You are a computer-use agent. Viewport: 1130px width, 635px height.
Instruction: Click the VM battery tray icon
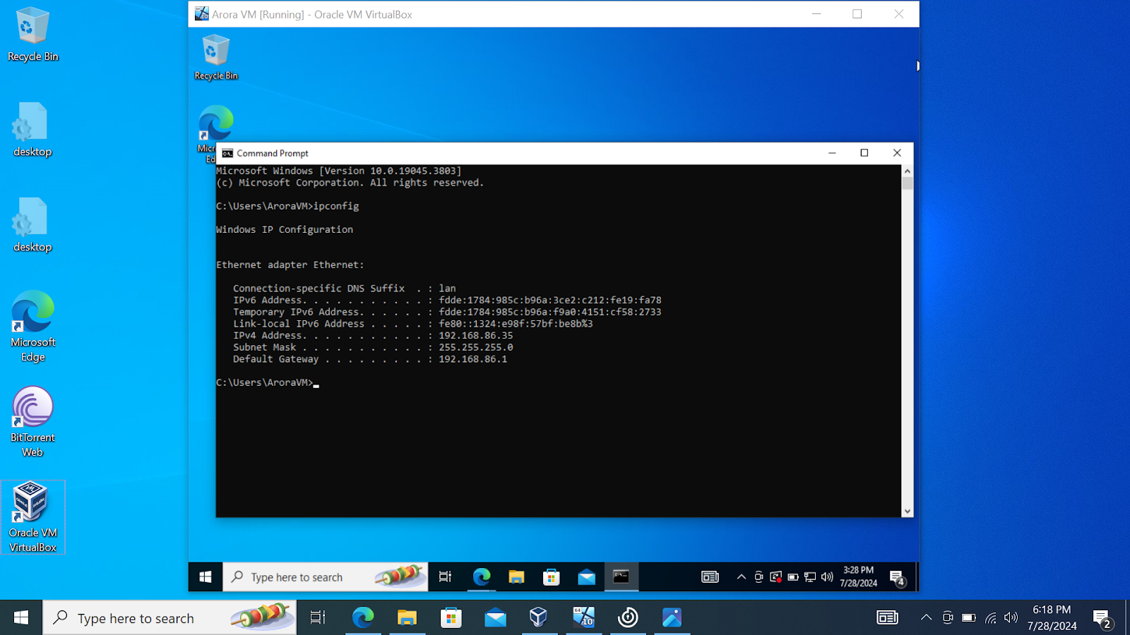point(793,577)
